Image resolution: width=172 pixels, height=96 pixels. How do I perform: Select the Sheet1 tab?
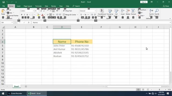point(17,86)
